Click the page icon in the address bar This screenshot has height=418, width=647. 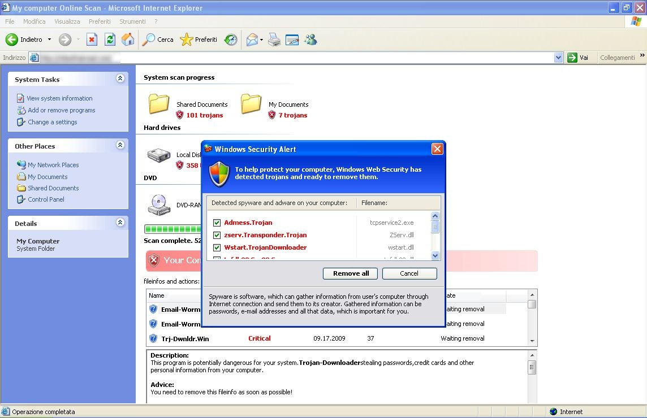coord(34,58)
